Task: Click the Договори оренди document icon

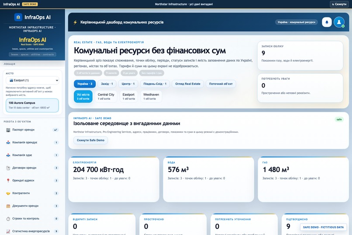Action: click(8, 168)
